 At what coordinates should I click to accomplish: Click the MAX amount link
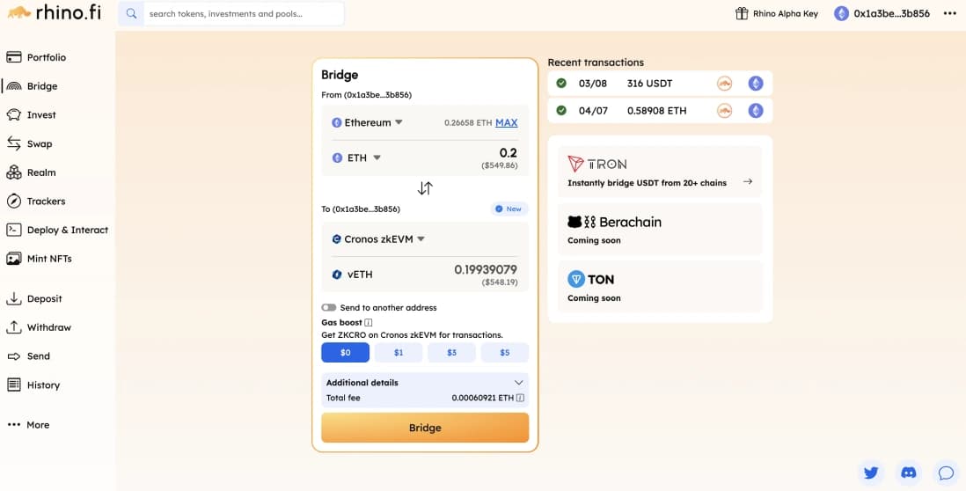click(507, 122)
